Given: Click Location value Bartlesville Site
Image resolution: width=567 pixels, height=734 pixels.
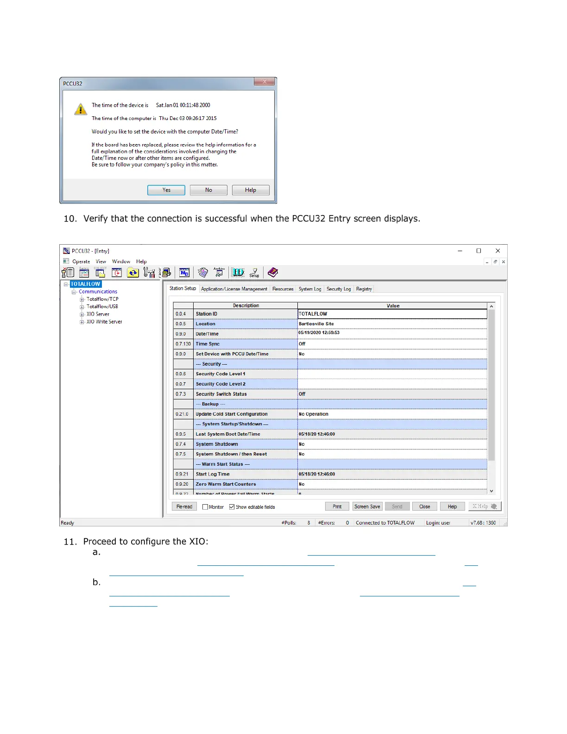Looking at the screenshot, I should pos(392,324).
